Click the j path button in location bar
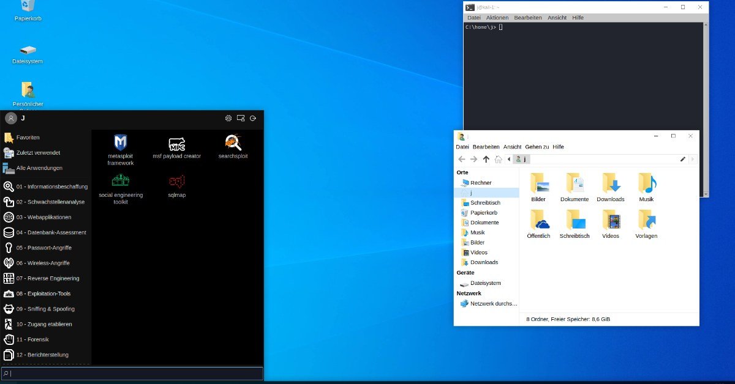 point(521,159)
